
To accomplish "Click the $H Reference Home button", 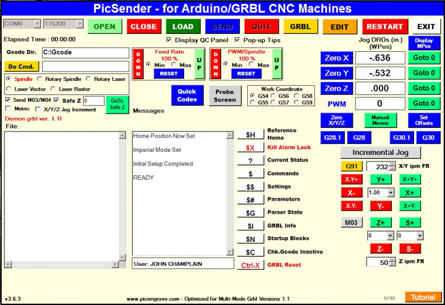I will coord(250,135).
